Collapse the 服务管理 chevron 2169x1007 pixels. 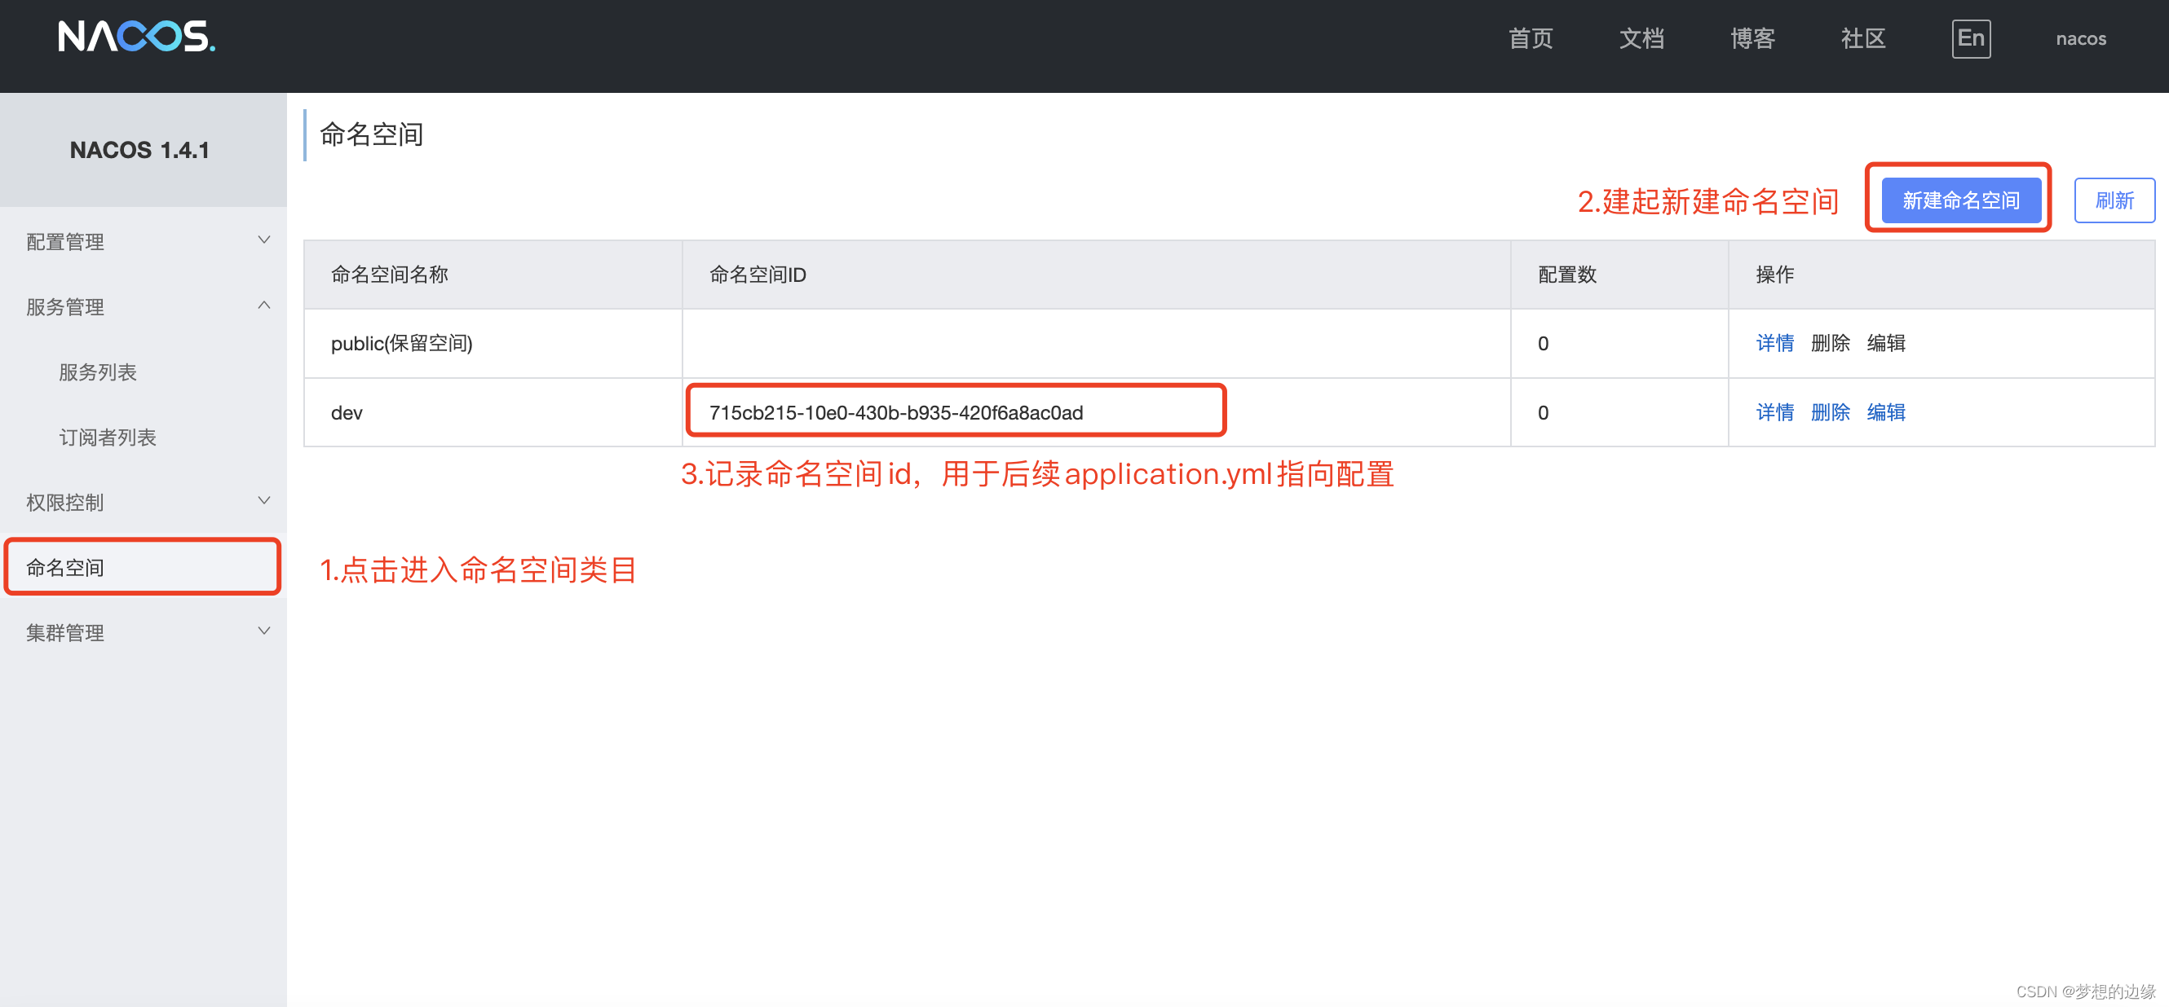tap(263, 306)
